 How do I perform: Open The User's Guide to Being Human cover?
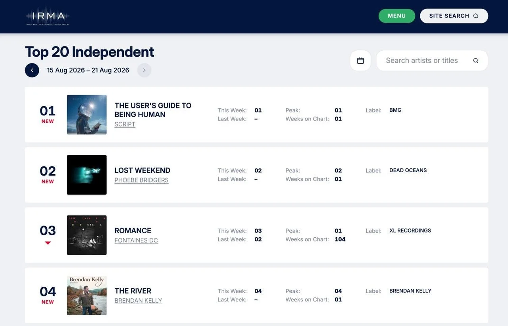coord(87,114)
